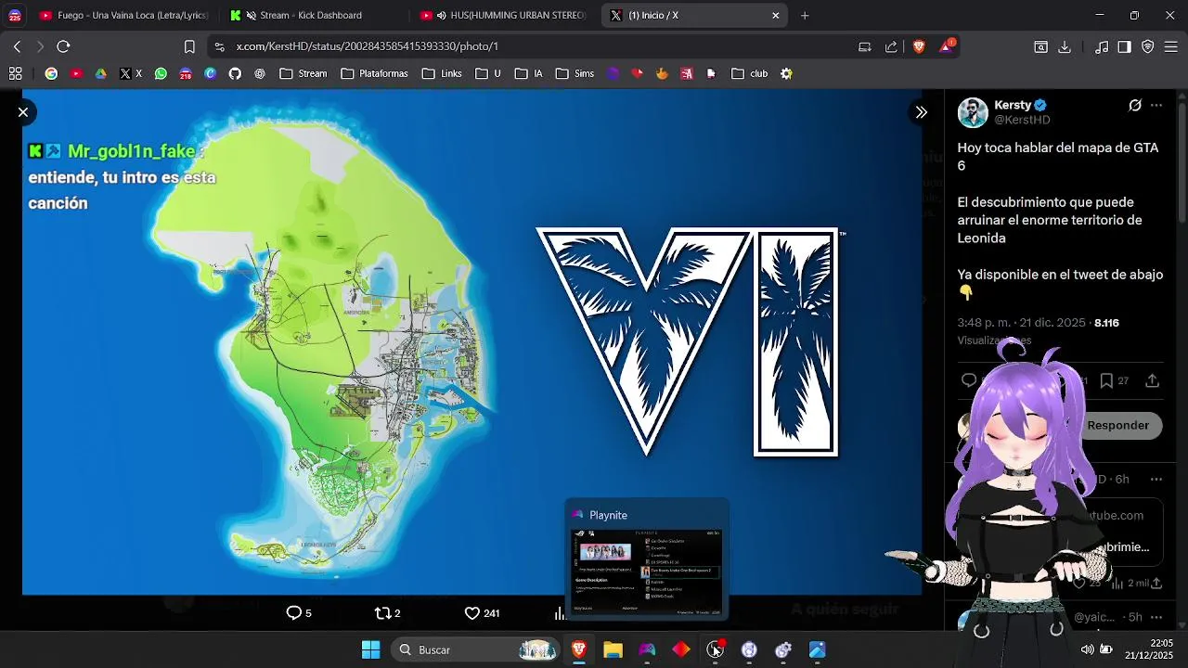
Task: Open the Google Drive bookmark icon
Action: [100, 73]
